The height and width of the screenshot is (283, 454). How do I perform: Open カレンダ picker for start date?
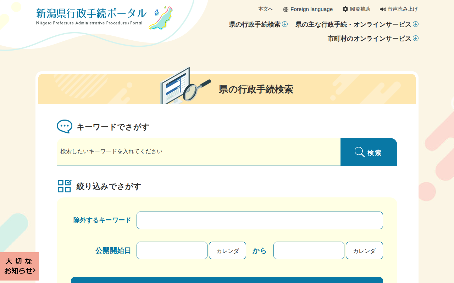(x=227, y=250)
